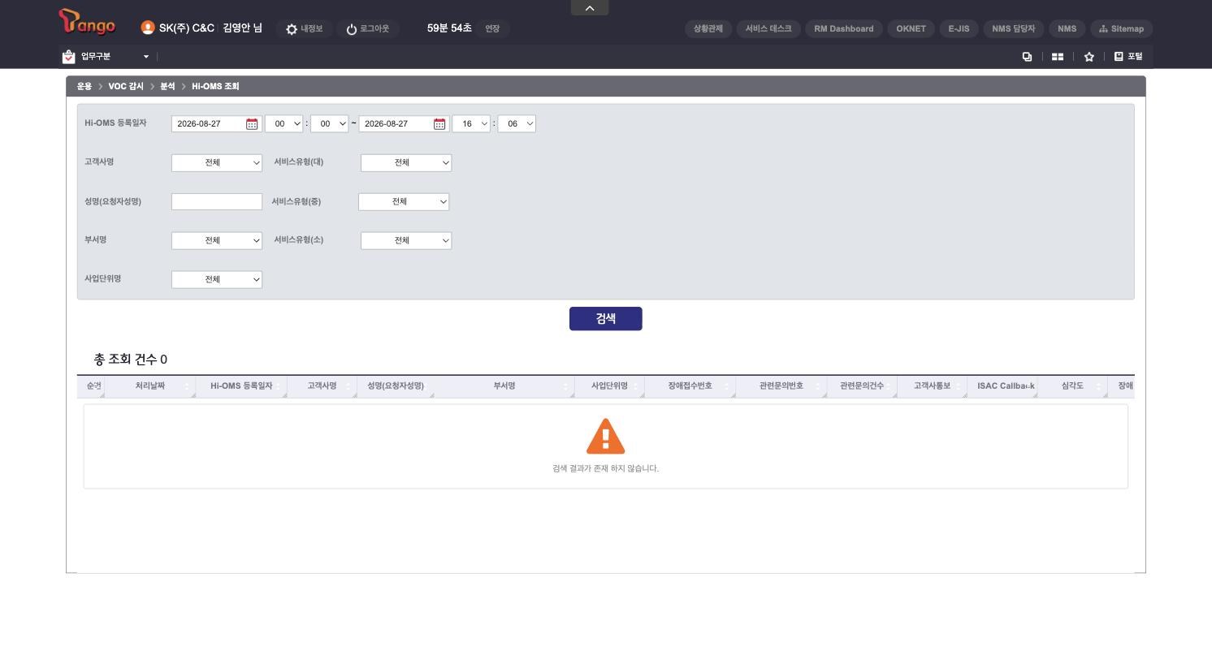Open the start date calendar picker

(252, 124)
